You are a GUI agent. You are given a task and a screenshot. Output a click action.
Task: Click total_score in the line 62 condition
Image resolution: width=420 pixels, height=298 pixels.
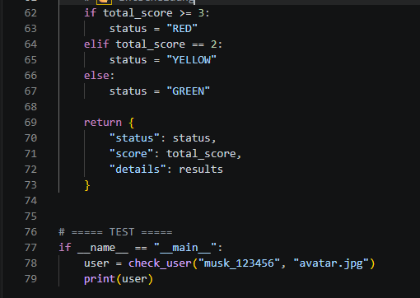pyautogui.click(x=138, y=13)
